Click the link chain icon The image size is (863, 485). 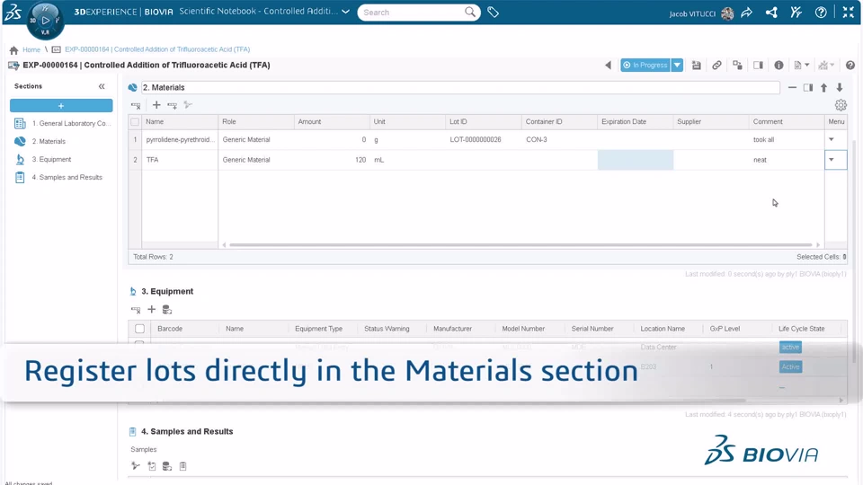click(x=716, y=65)
